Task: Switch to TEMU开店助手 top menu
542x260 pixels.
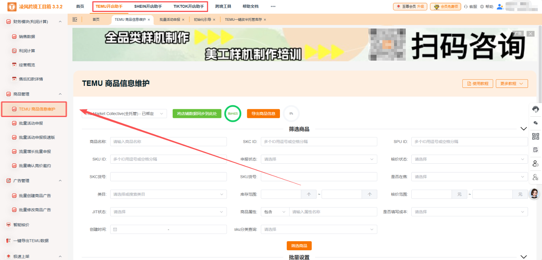Action: coord(109,6)
